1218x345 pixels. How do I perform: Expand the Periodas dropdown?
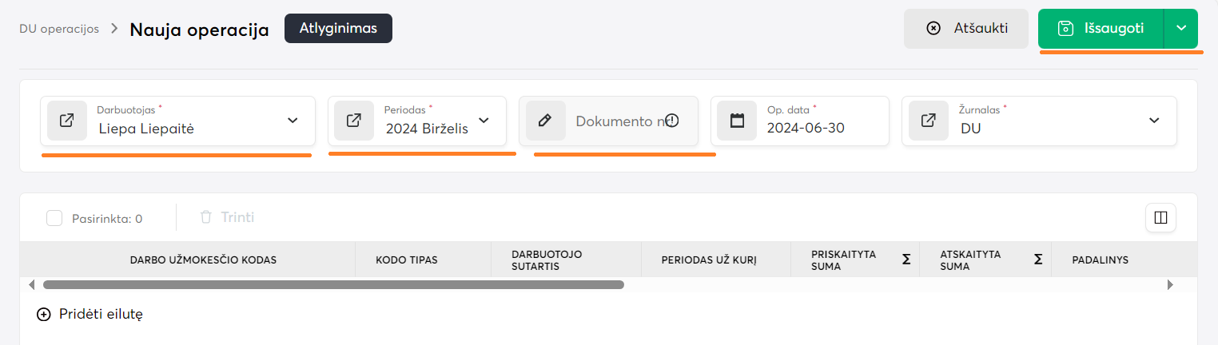point(484,121)
